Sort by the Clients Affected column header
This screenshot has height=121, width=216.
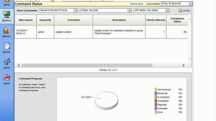pos(156,20)
